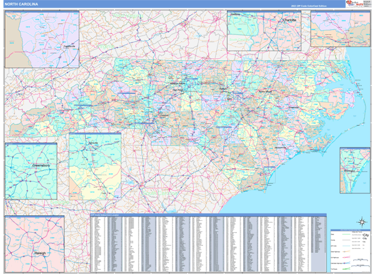The width and height of the screenshot is (375, 274).
Task: Click the Georgia state label
Action: pos(59,203)
